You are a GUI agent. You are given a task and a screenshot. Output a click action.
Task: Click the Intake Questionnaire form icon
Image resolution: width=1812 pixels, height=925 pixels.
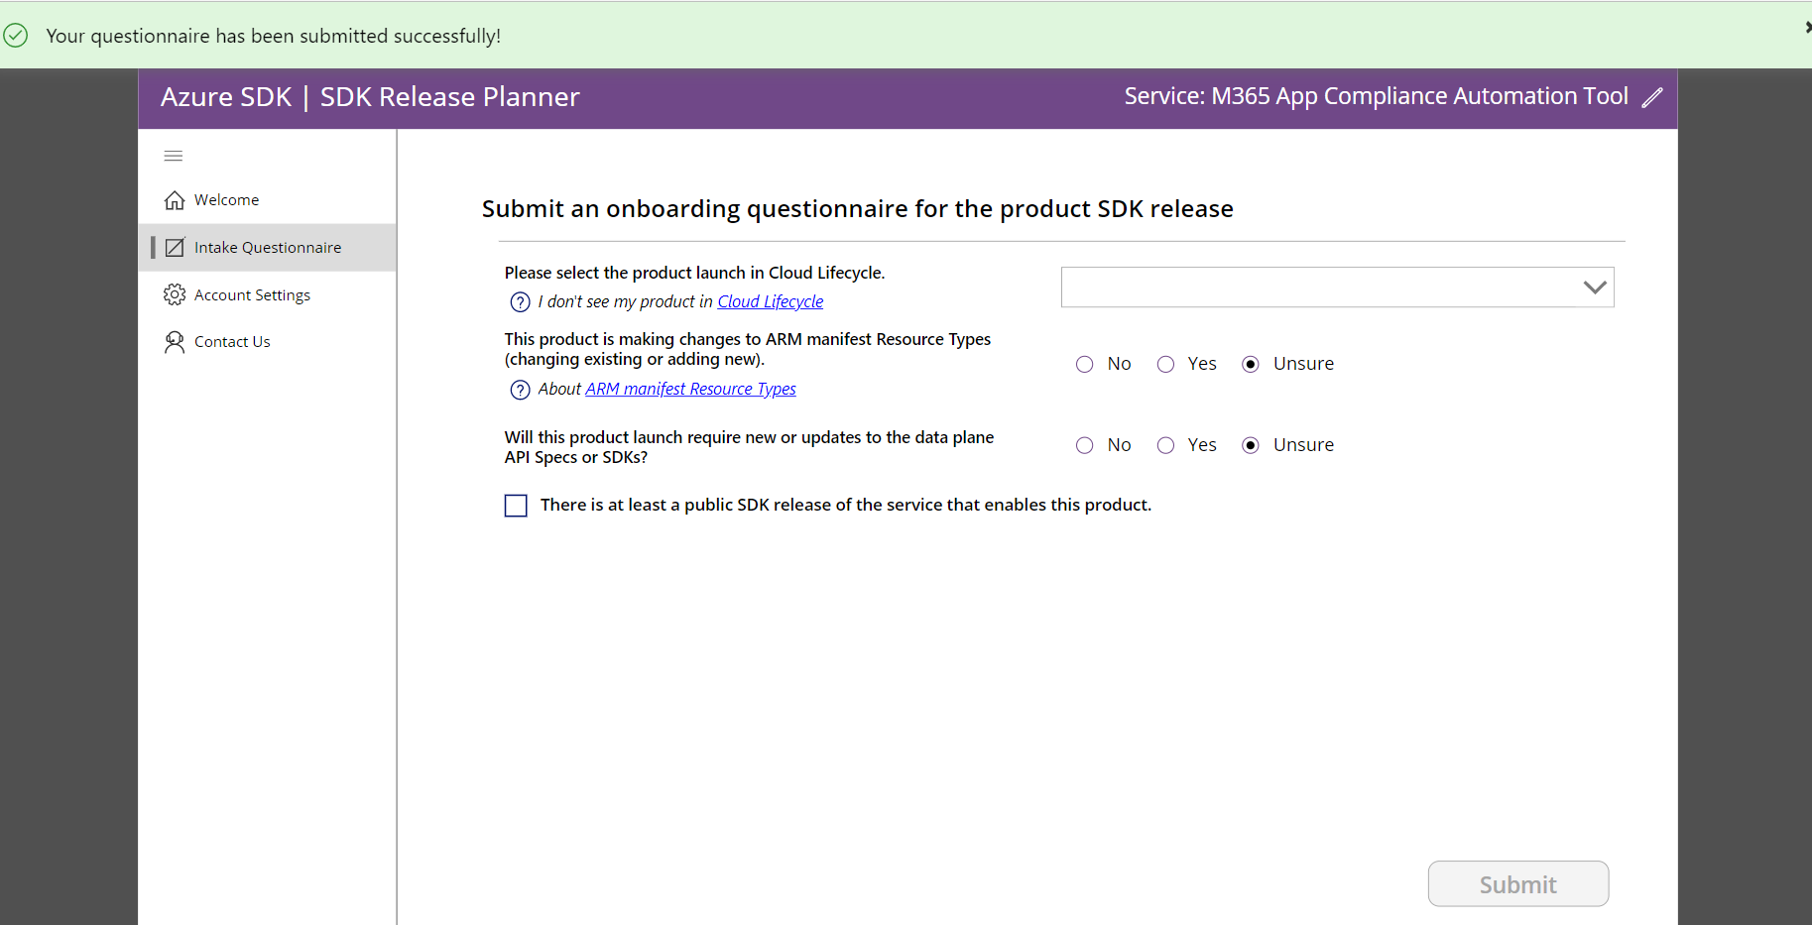pyautogui.click(x=175, y=247)
